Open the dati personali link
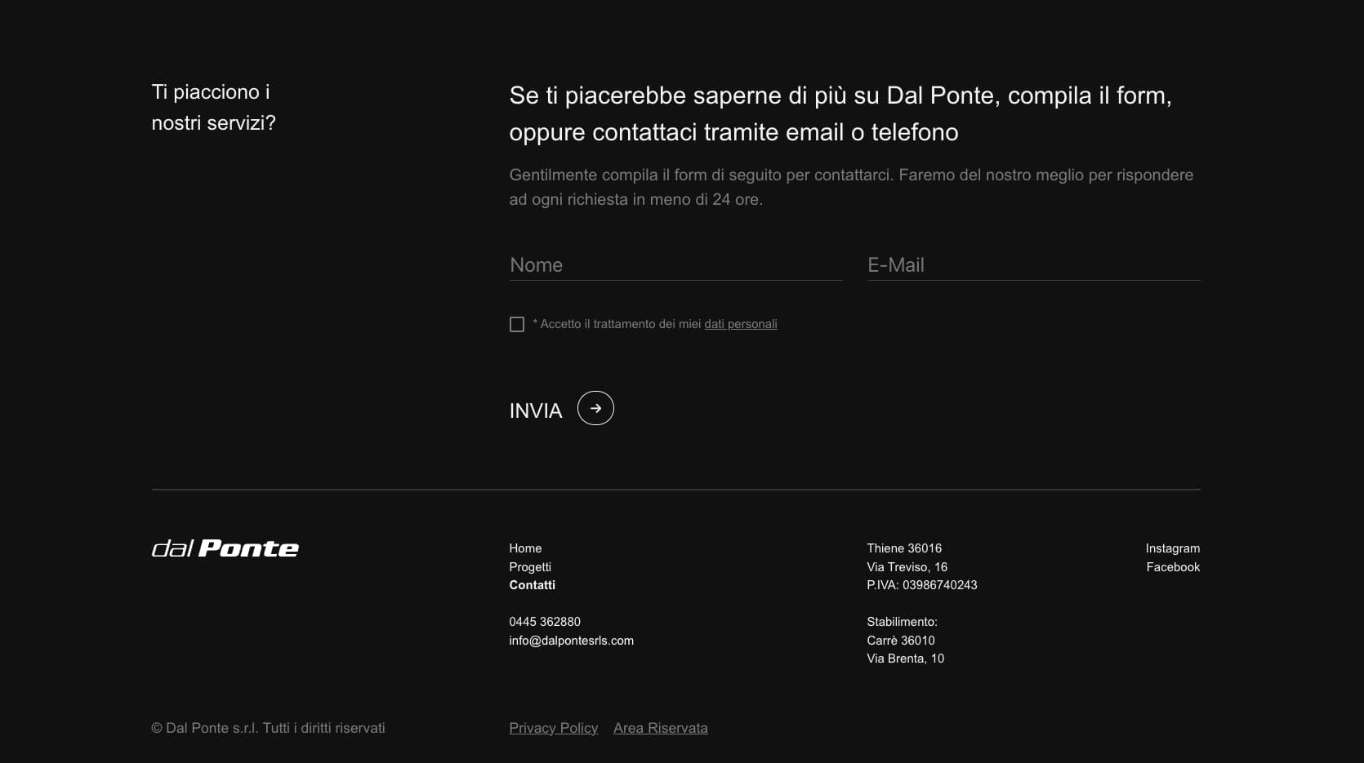 pos(741,324)
